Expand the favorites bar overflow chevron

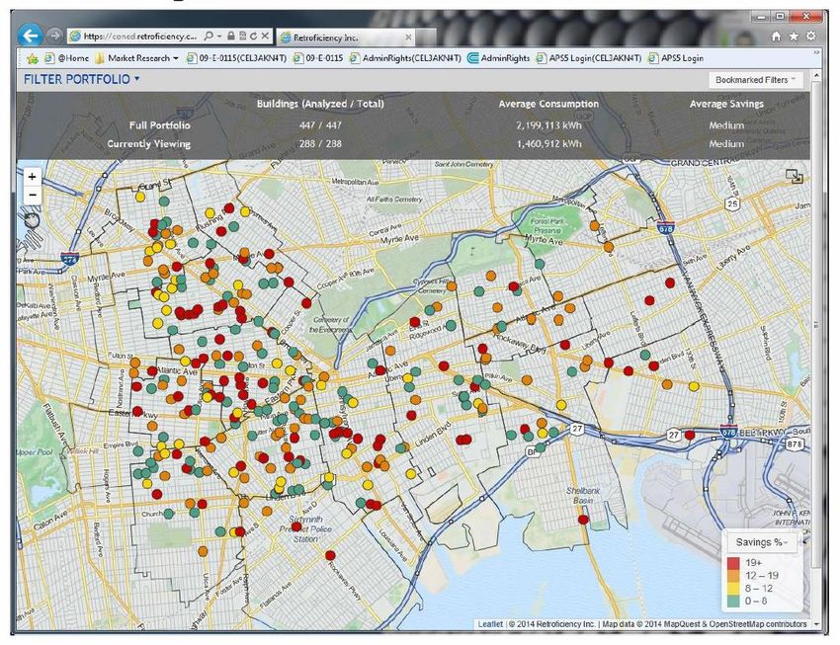pyautogui.click(x=816, y=53)
